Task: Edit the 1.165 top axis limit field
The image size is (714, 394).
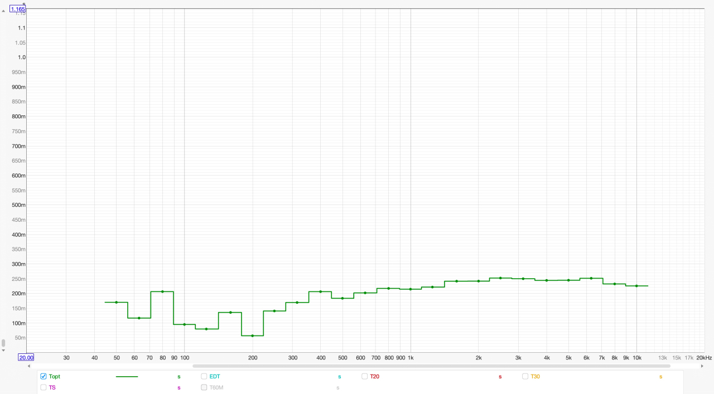Action: point(18,9)
